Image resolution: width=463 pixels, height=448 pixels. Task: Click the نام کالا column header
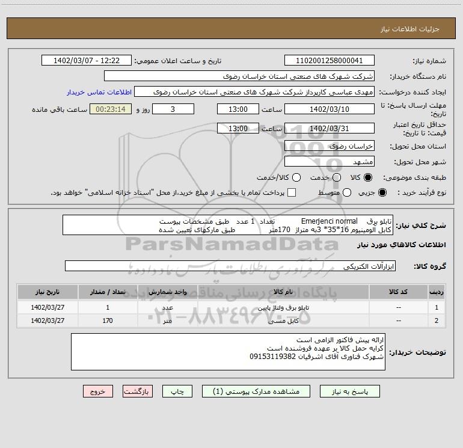tap(283, 292)
